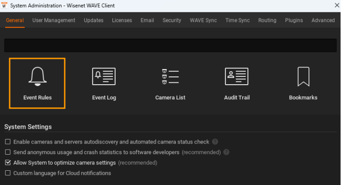Uncheck Allow System to optimize camera settings
The image size is (341, 185).
pyautogui.click(x=7, y=162)
